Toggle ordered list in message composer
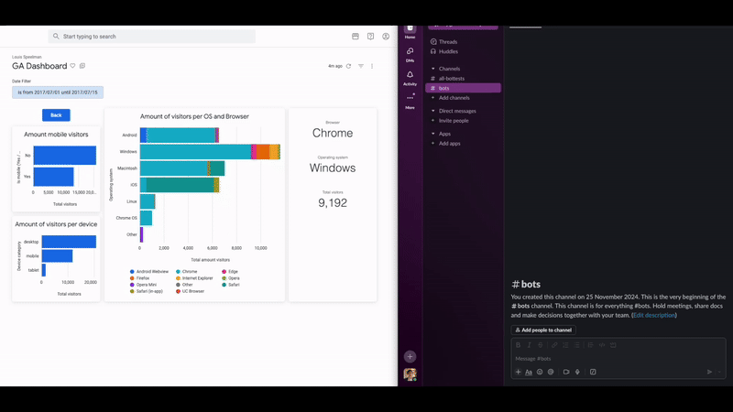This screenshot has width=733, height=412. pyautogui.click(x=565, y=345)
